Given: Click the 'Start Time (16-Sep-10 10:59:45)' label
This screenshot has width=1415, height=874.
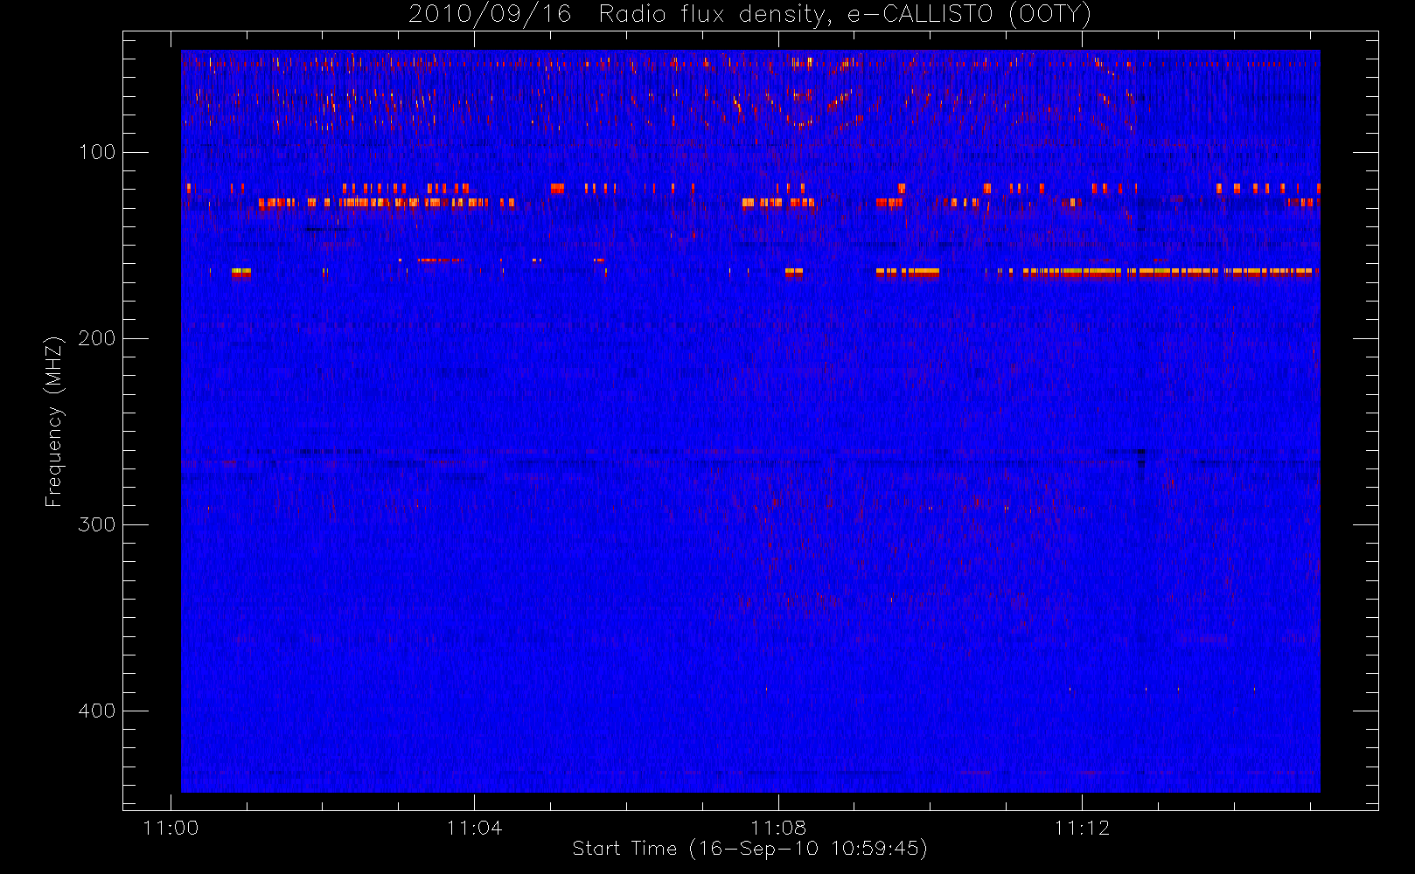Looking at the screenshot, I should (749, 849).
